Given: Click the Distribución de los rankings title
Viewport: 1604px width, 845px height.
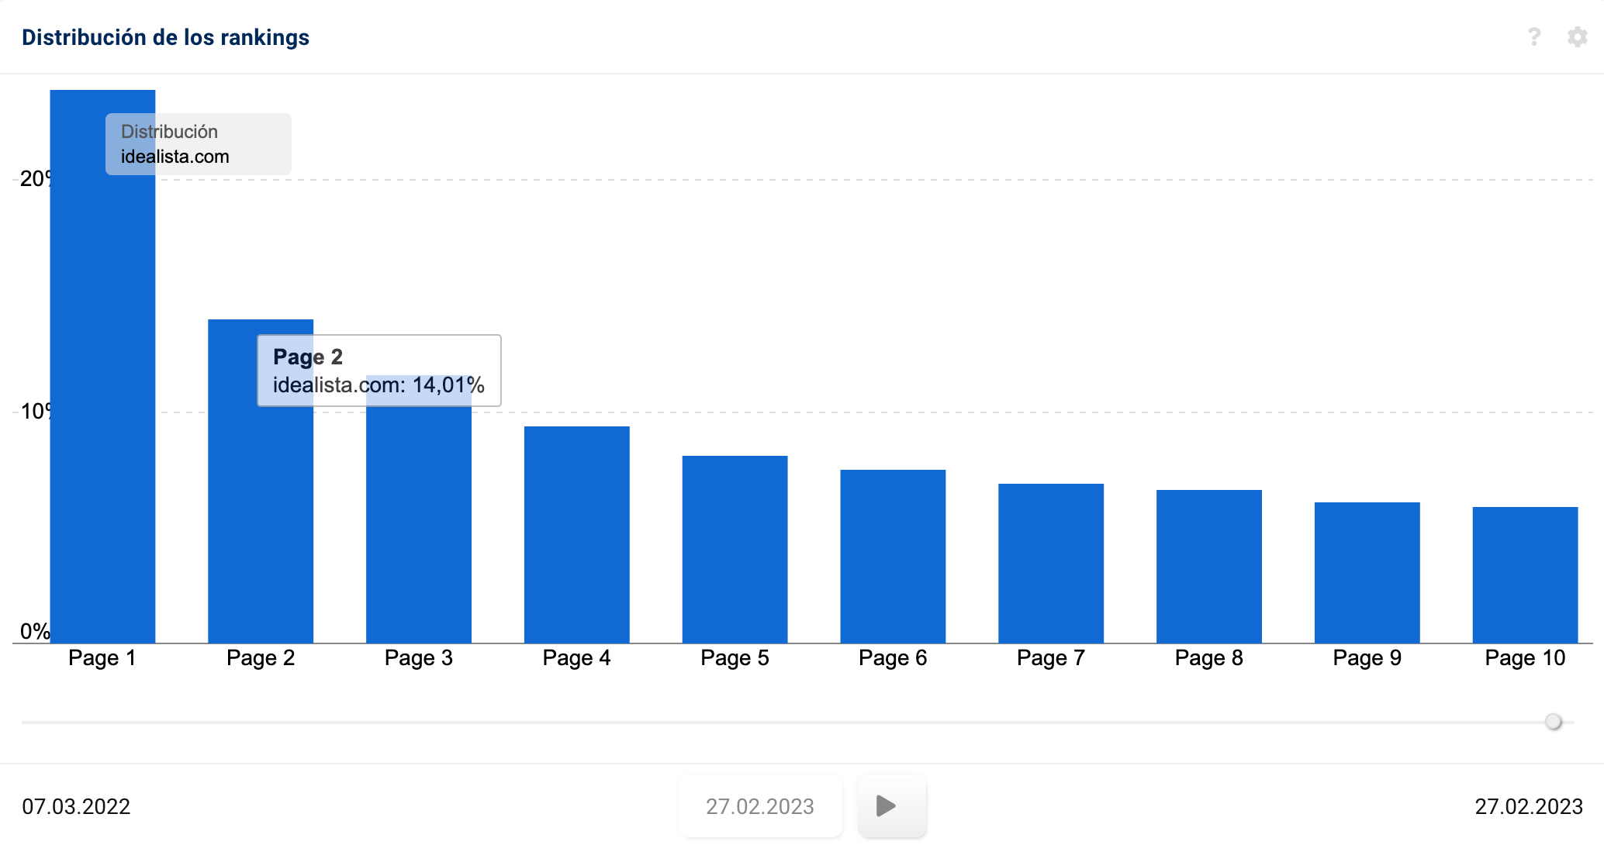Looking at the screenshot, I should (165, 37).
